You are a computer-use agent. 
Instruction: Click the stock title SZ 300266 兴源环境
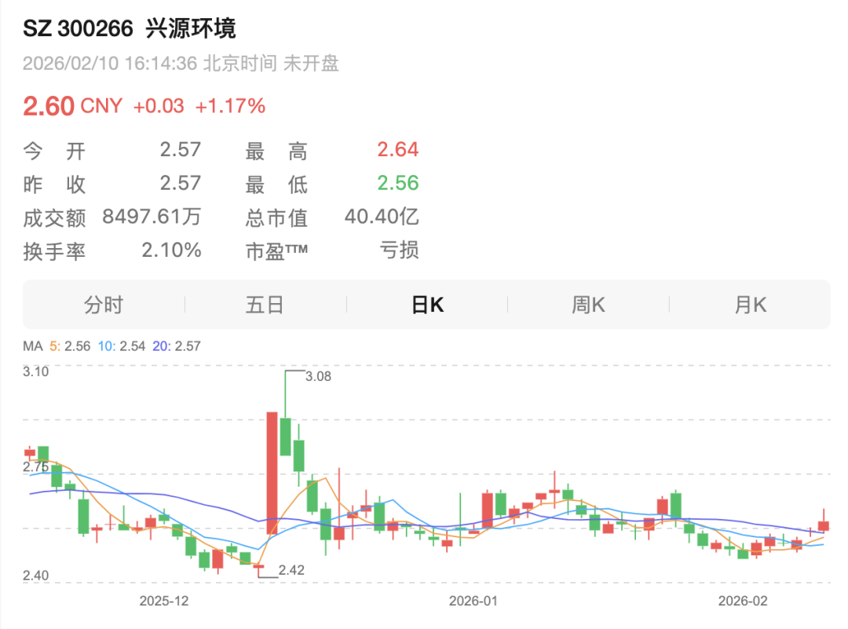pos(130,28)
